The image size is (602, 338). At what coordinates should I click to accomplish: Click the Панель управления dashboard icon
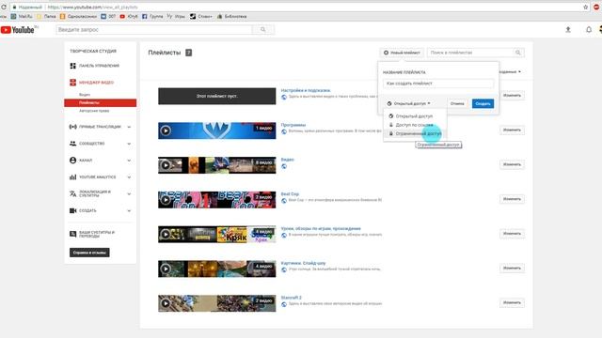[x=73, y=66]
